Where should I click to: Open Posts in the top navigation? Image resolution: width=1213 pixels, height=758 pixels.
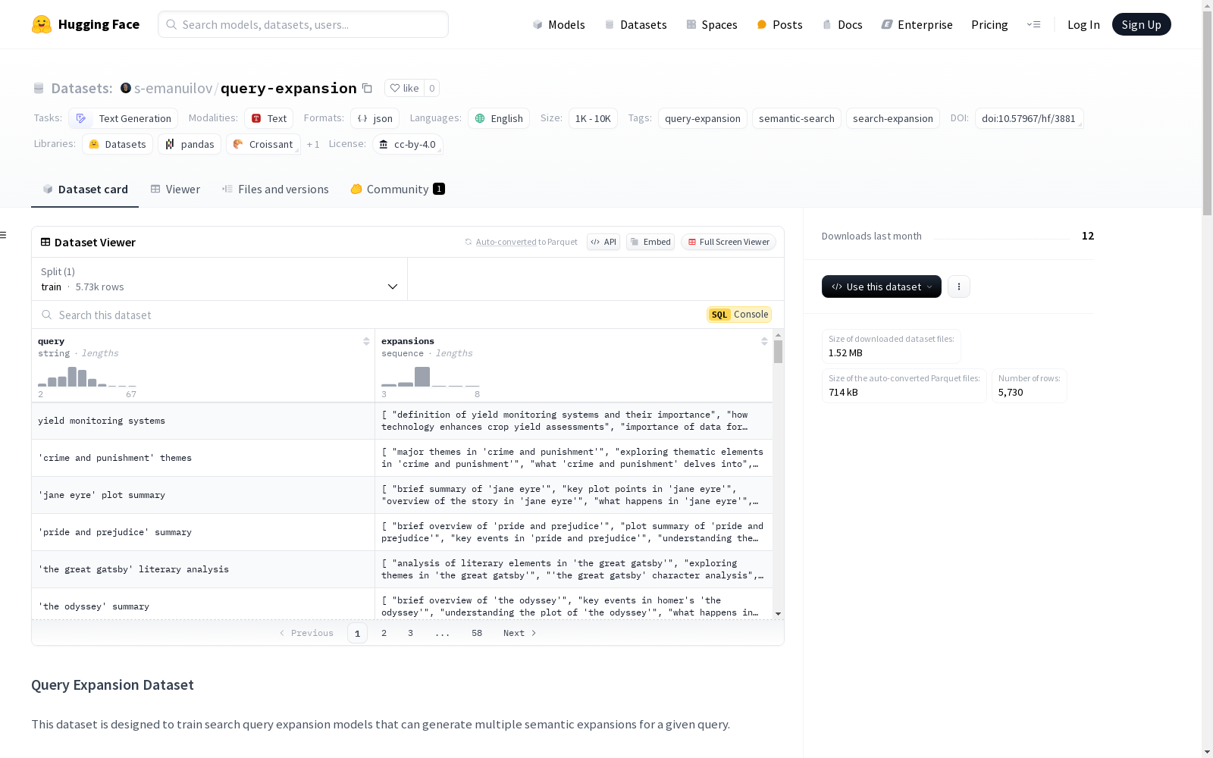[x=779, y=24]
